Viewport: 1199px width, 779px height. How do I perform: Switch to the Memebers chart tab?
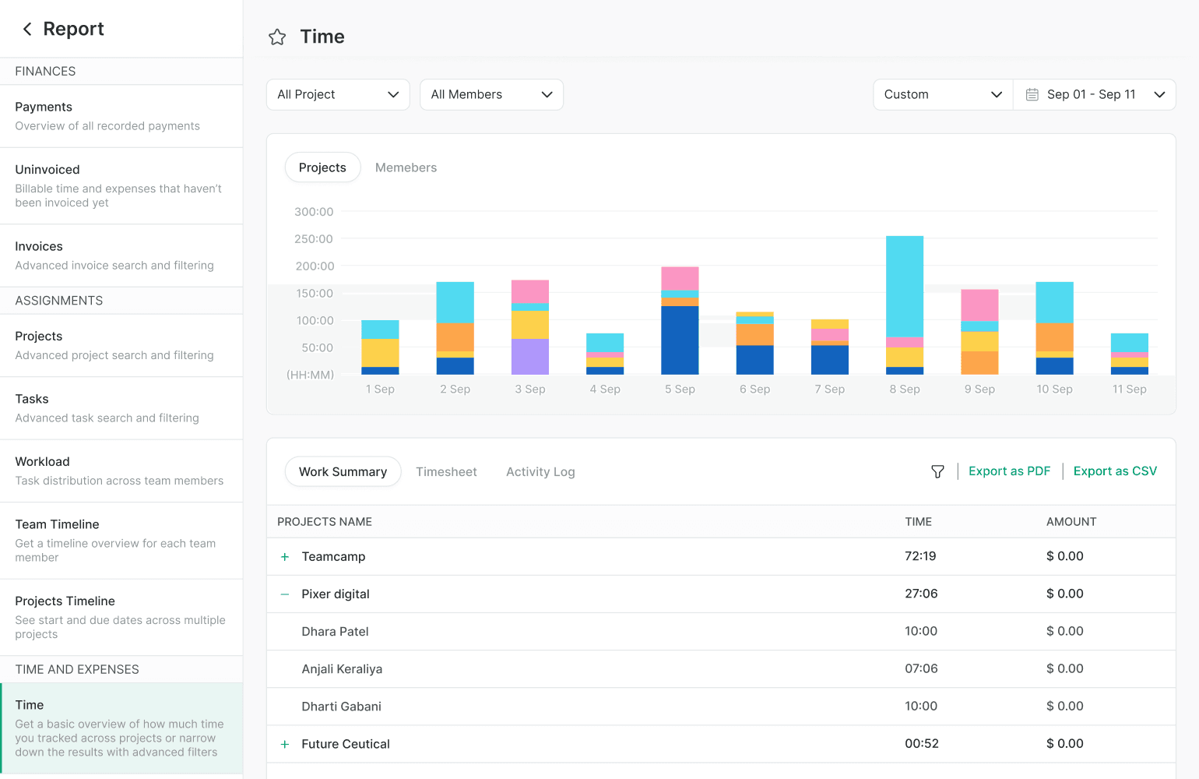click(406, 168)
